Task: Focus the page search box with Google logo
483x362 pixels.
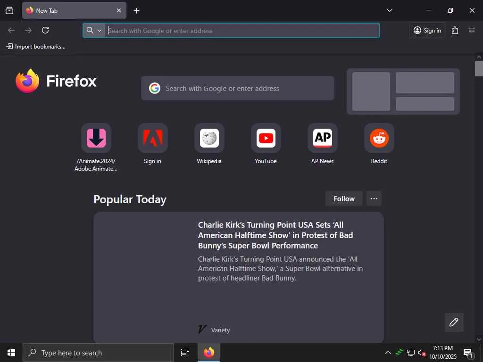Action: point(238,88)
